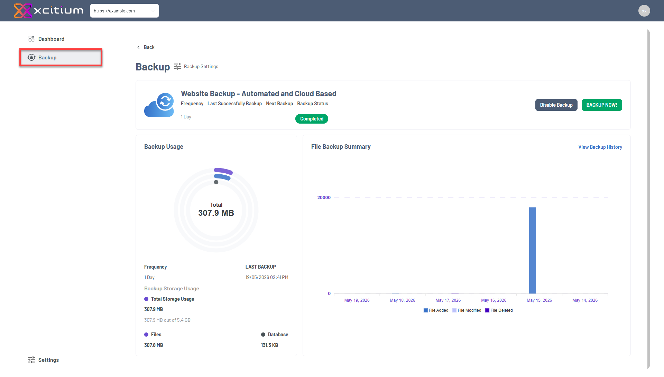Click the Disable Backup button
664x377 pixels.
(556, 105)
